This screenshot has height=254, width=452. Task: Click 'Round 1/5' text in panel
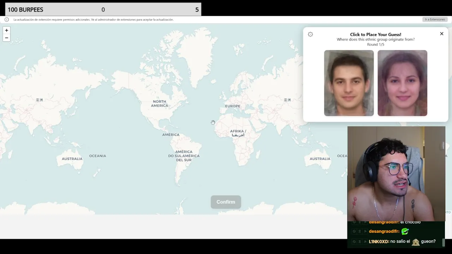[x=376, y=44]
